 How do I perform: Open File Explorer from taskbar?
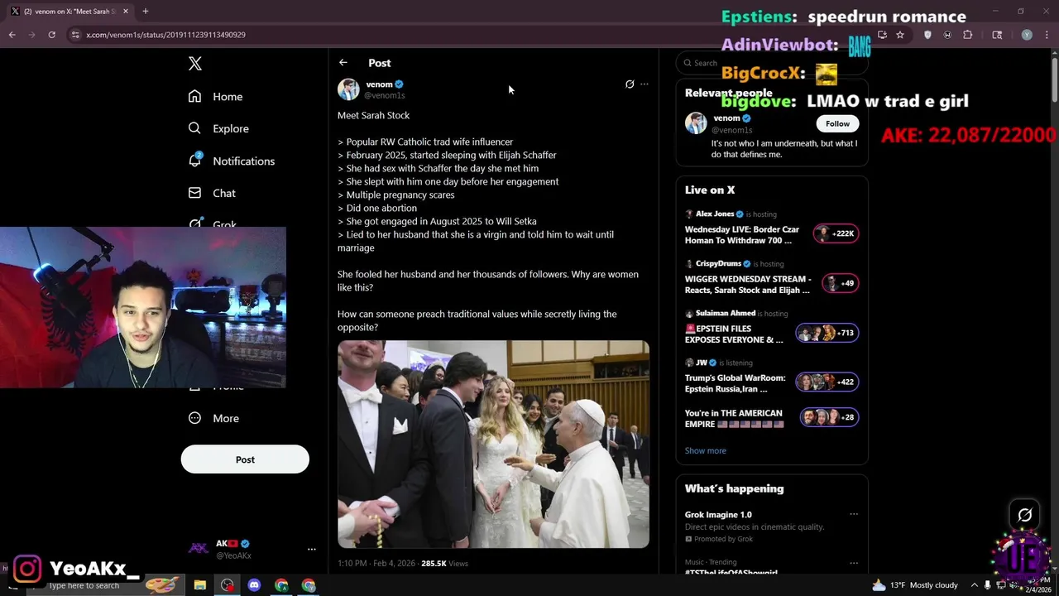click(x=200, y=585)
